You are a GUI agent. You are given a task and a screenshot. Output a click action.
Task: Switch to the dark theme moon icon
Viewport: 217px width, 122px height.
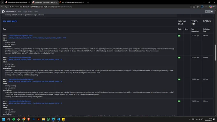point(209,11)
